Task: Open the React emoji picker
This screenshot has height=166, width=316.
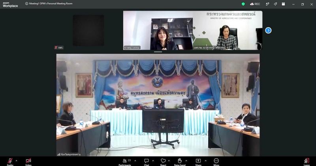Action: [163, 162]
